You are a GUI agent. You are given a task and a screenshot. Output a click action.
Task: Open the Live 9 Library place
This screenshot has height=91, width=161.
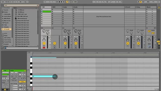point(7,40)
